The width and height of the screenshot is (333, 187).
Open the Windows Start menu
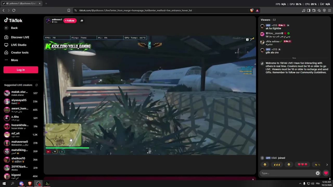4,184
